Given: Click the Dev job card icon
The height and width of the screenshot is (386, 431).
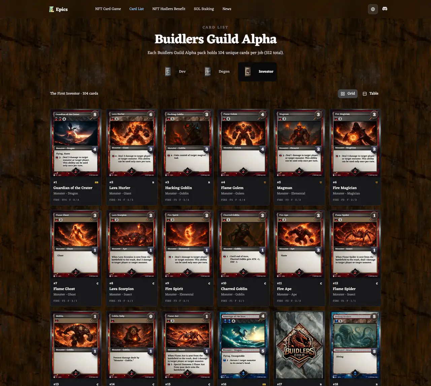Looking at the screenshot, I should click(168, 71).
